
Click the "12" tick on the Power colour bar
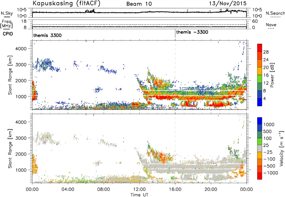click(x=266, y=83)
